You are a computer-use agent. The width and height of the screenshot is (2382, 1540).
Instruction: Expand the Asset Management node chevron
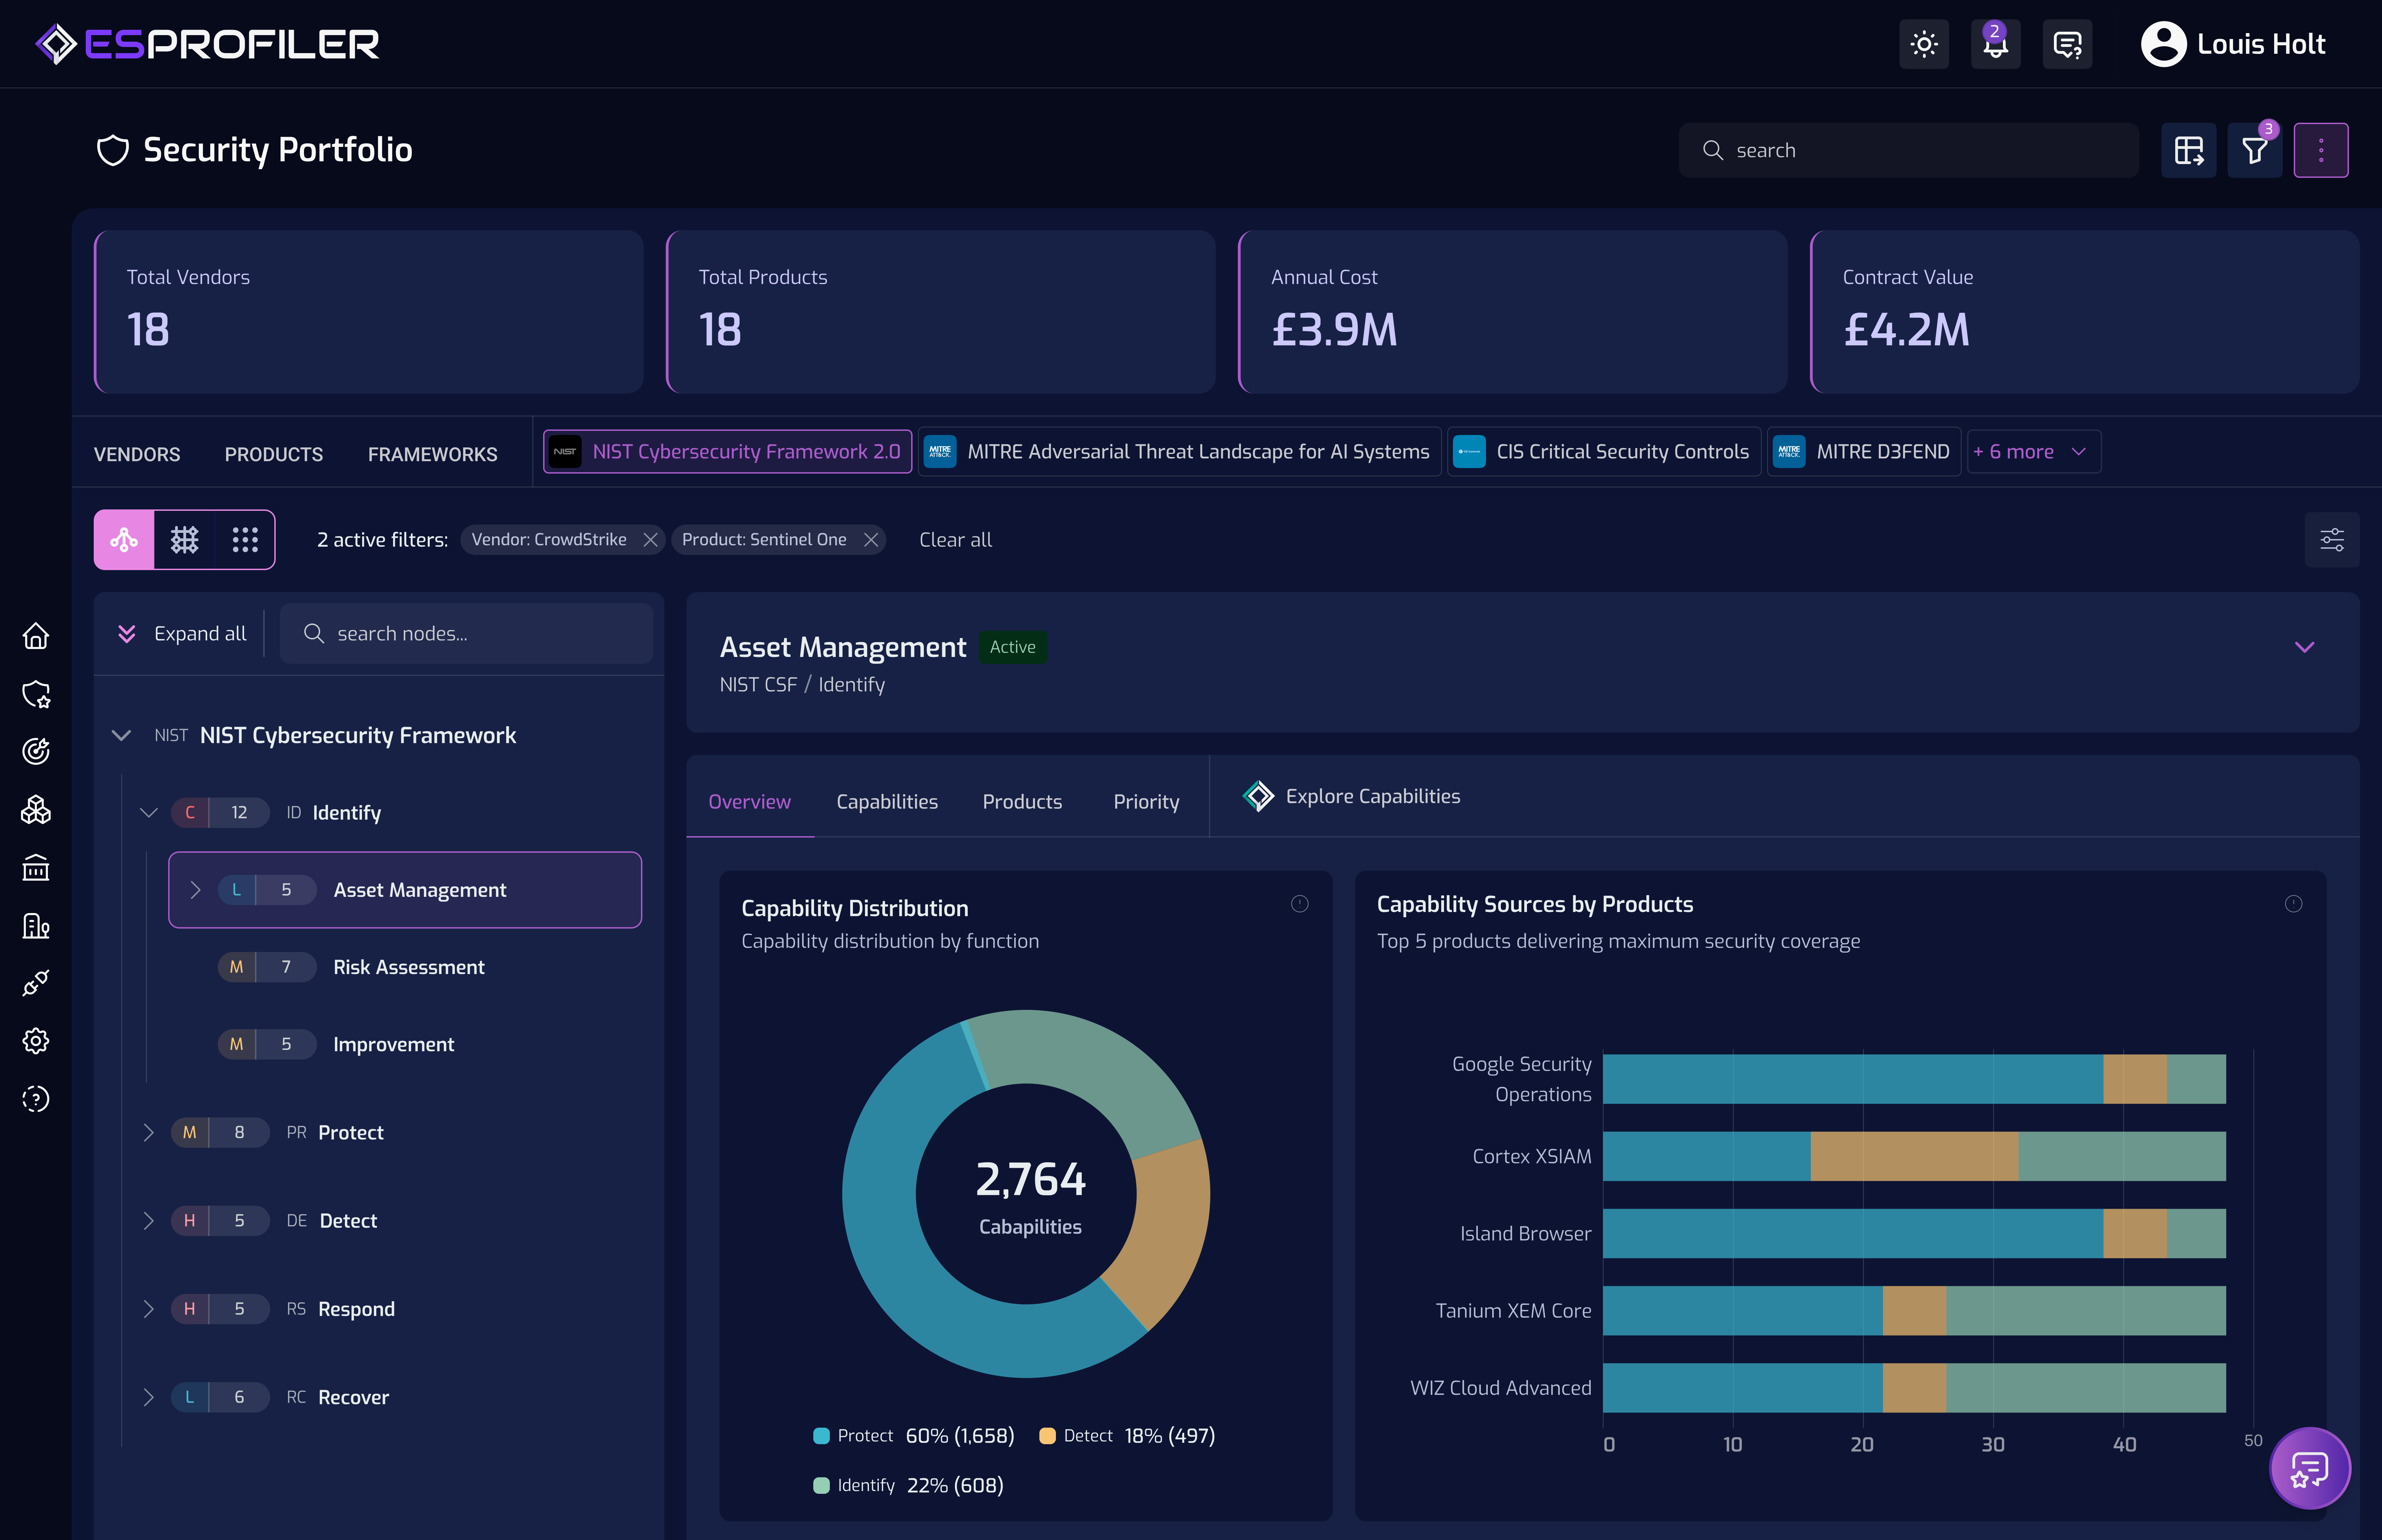[x=196, y=890]
